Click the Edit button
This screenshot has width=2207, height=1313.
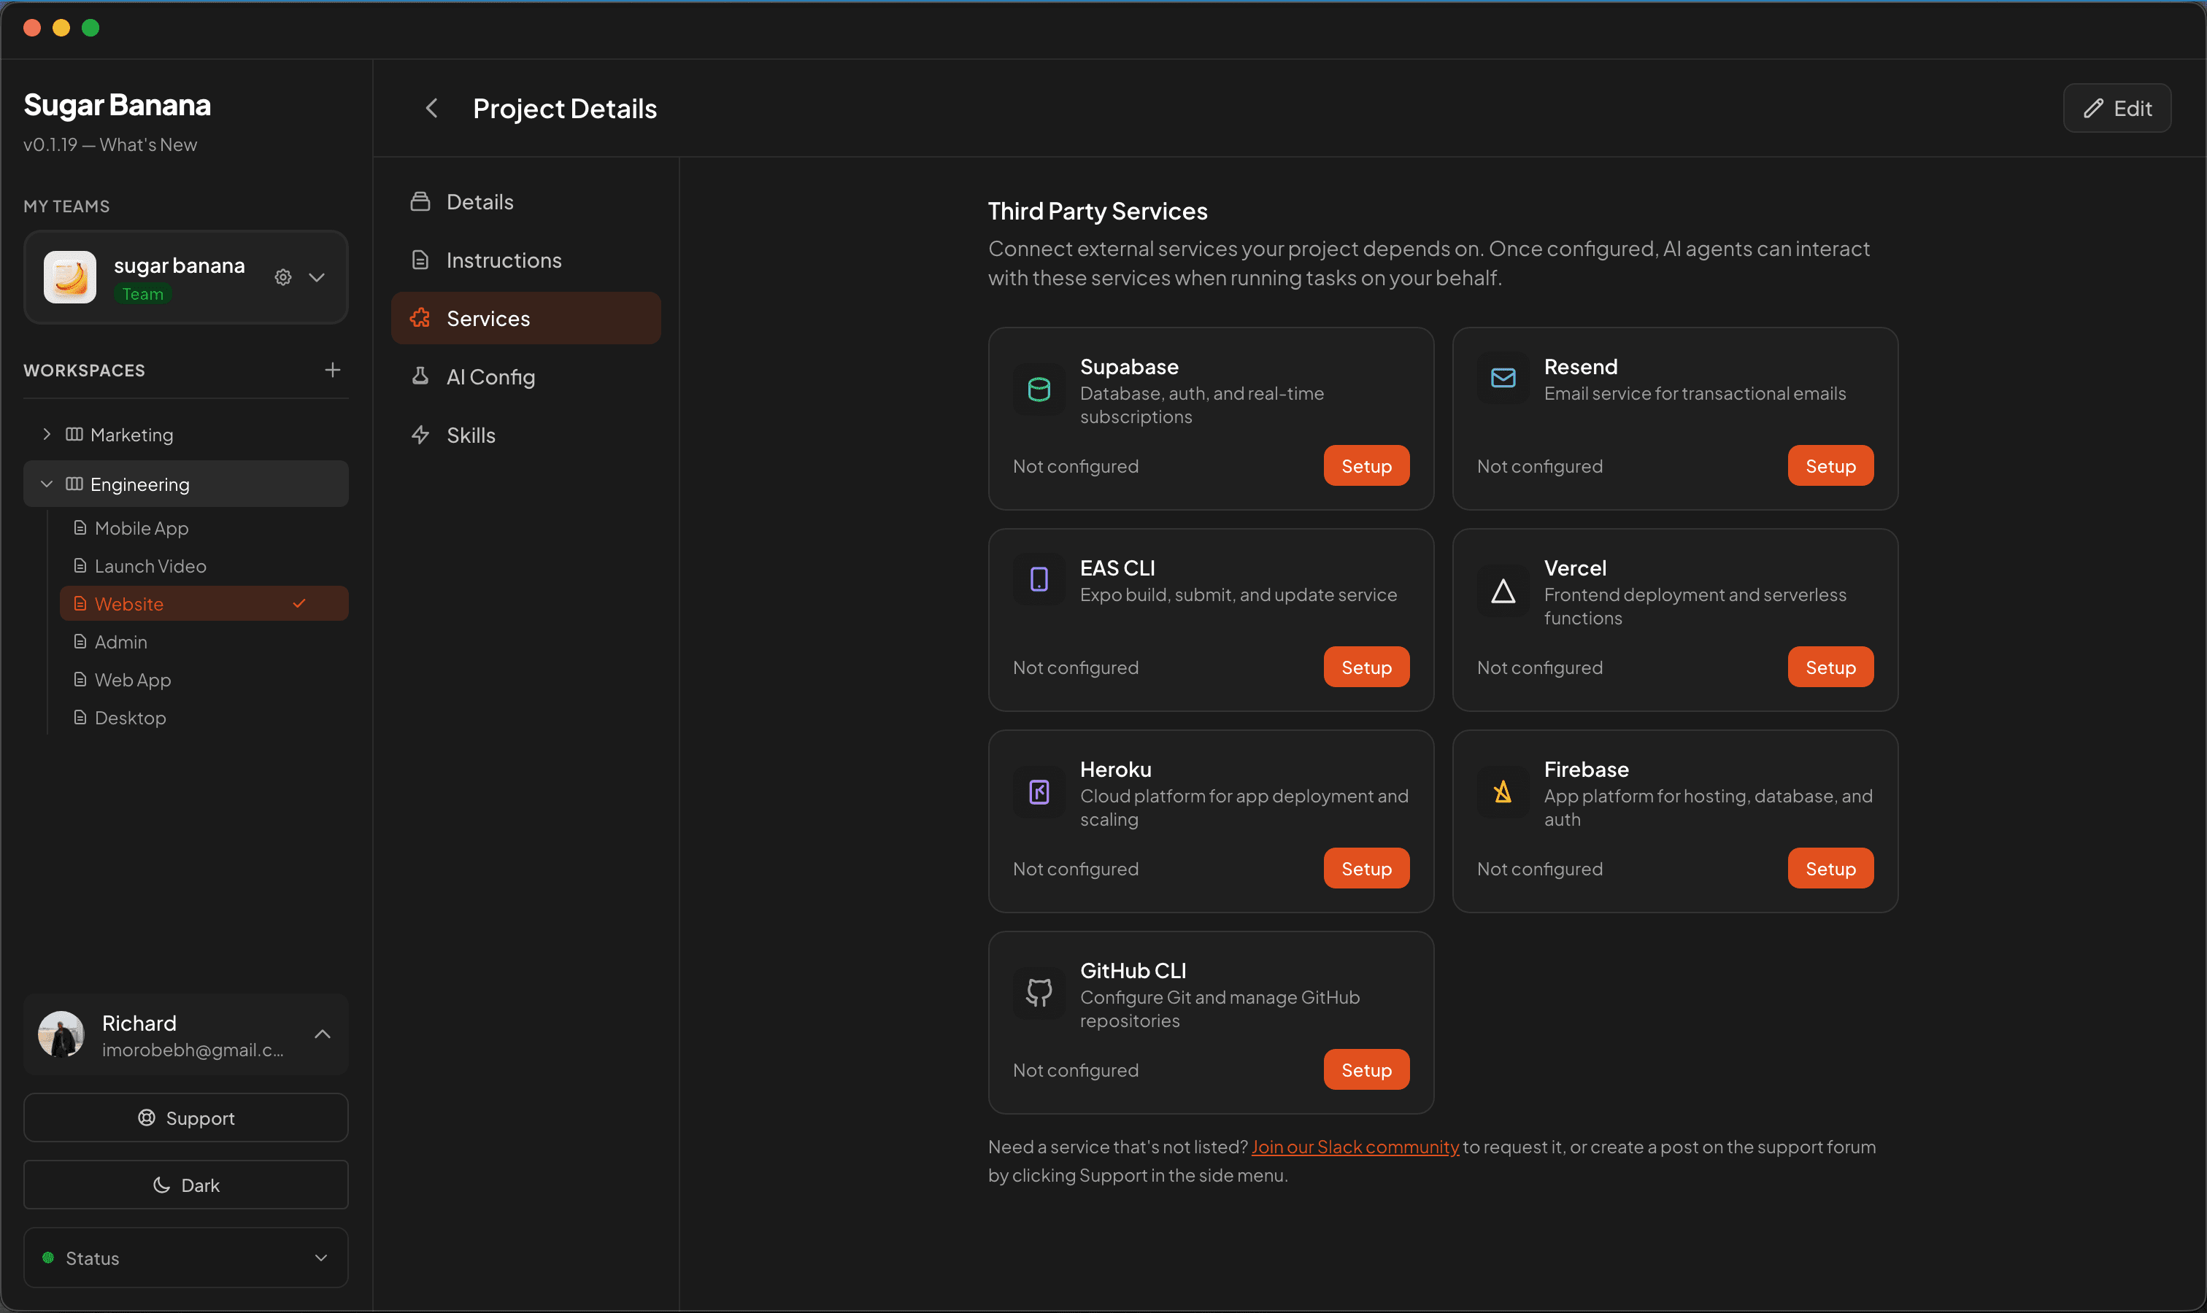(2117, 108)
